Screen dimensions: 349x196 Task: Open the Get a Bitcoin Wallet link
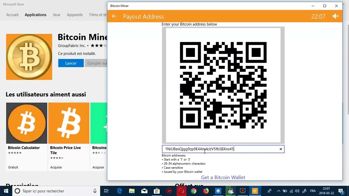[223, 177]
